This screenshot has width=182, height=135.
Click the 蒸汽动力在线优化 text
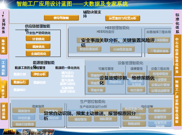pyautogui.click(x=67, y=74)
